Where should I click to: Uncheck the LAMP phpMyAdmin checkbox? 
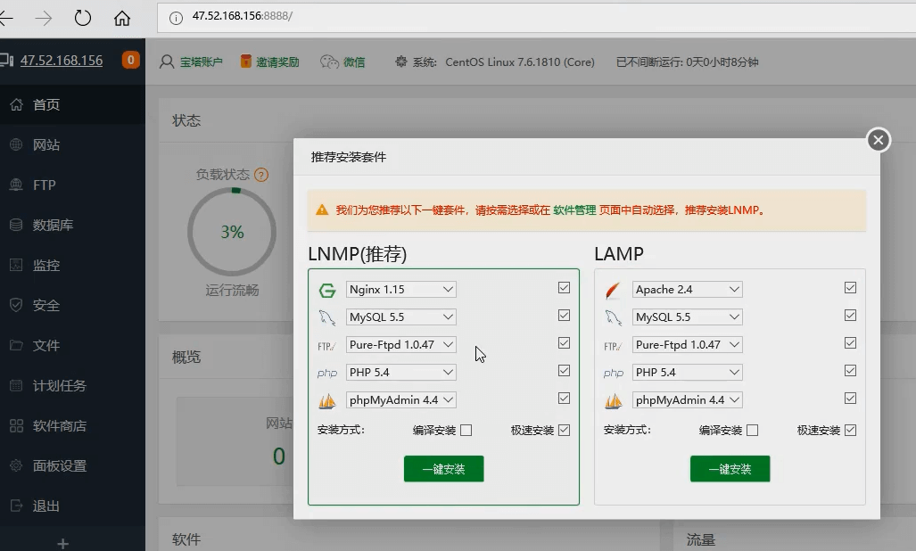pyautogui.click(x=850, y=398)
